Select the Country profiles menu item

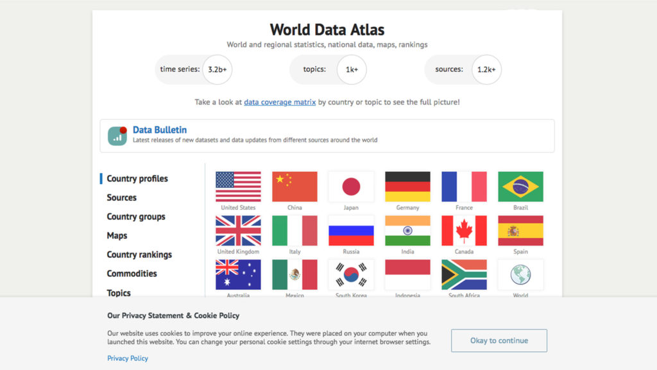(137, 179)
